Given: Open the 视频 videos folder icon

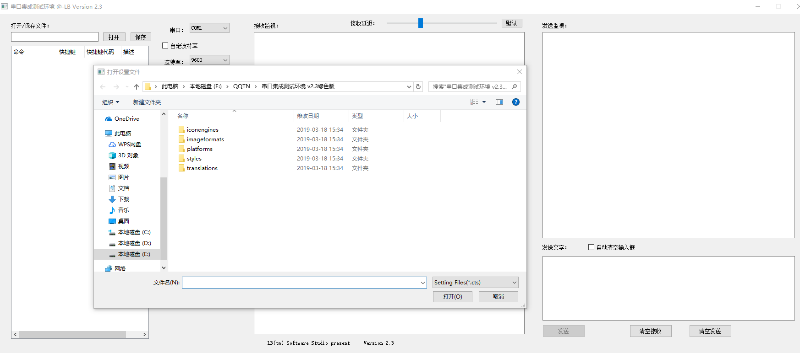Looking at the screenshot, I should (x=112, y=166).
